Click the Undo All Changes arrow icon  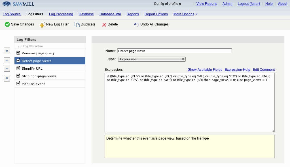point(136,25)
